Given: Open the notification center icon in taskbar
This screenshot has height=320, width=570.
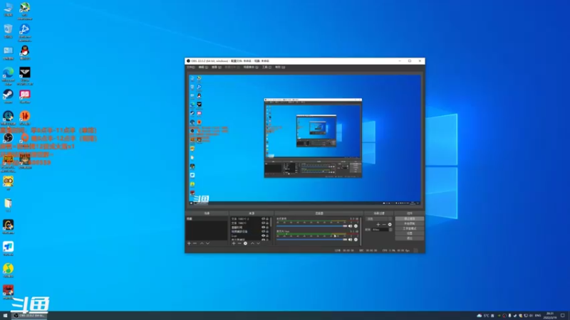Looking at the screenshot, I should (x=563, y=316).
